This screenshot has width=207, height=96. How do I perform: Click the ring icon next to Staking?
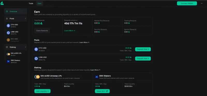tap(7, 47)
